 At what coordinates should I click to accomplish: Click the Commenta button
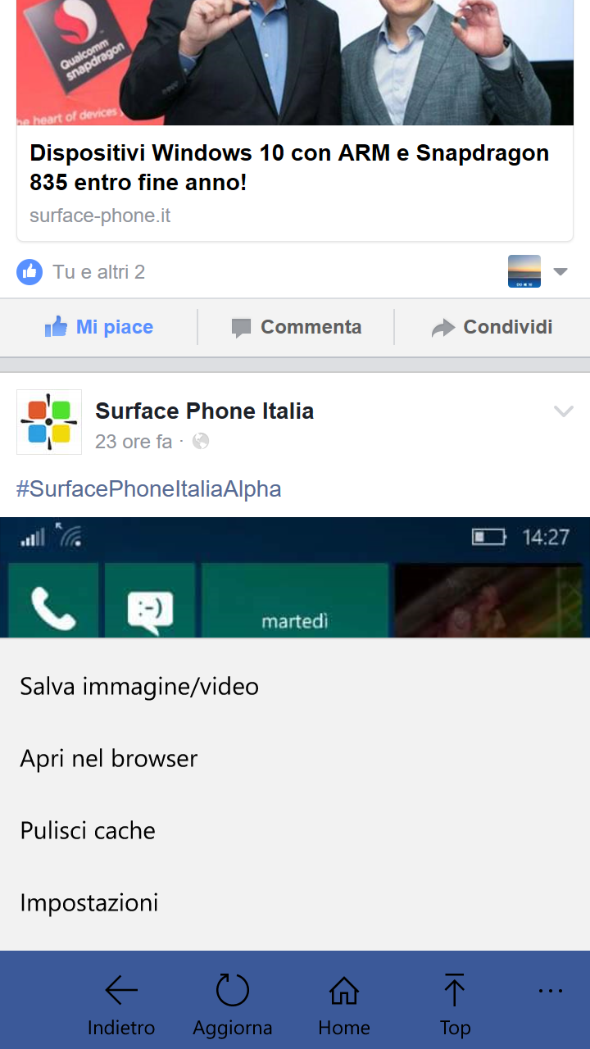297,327
